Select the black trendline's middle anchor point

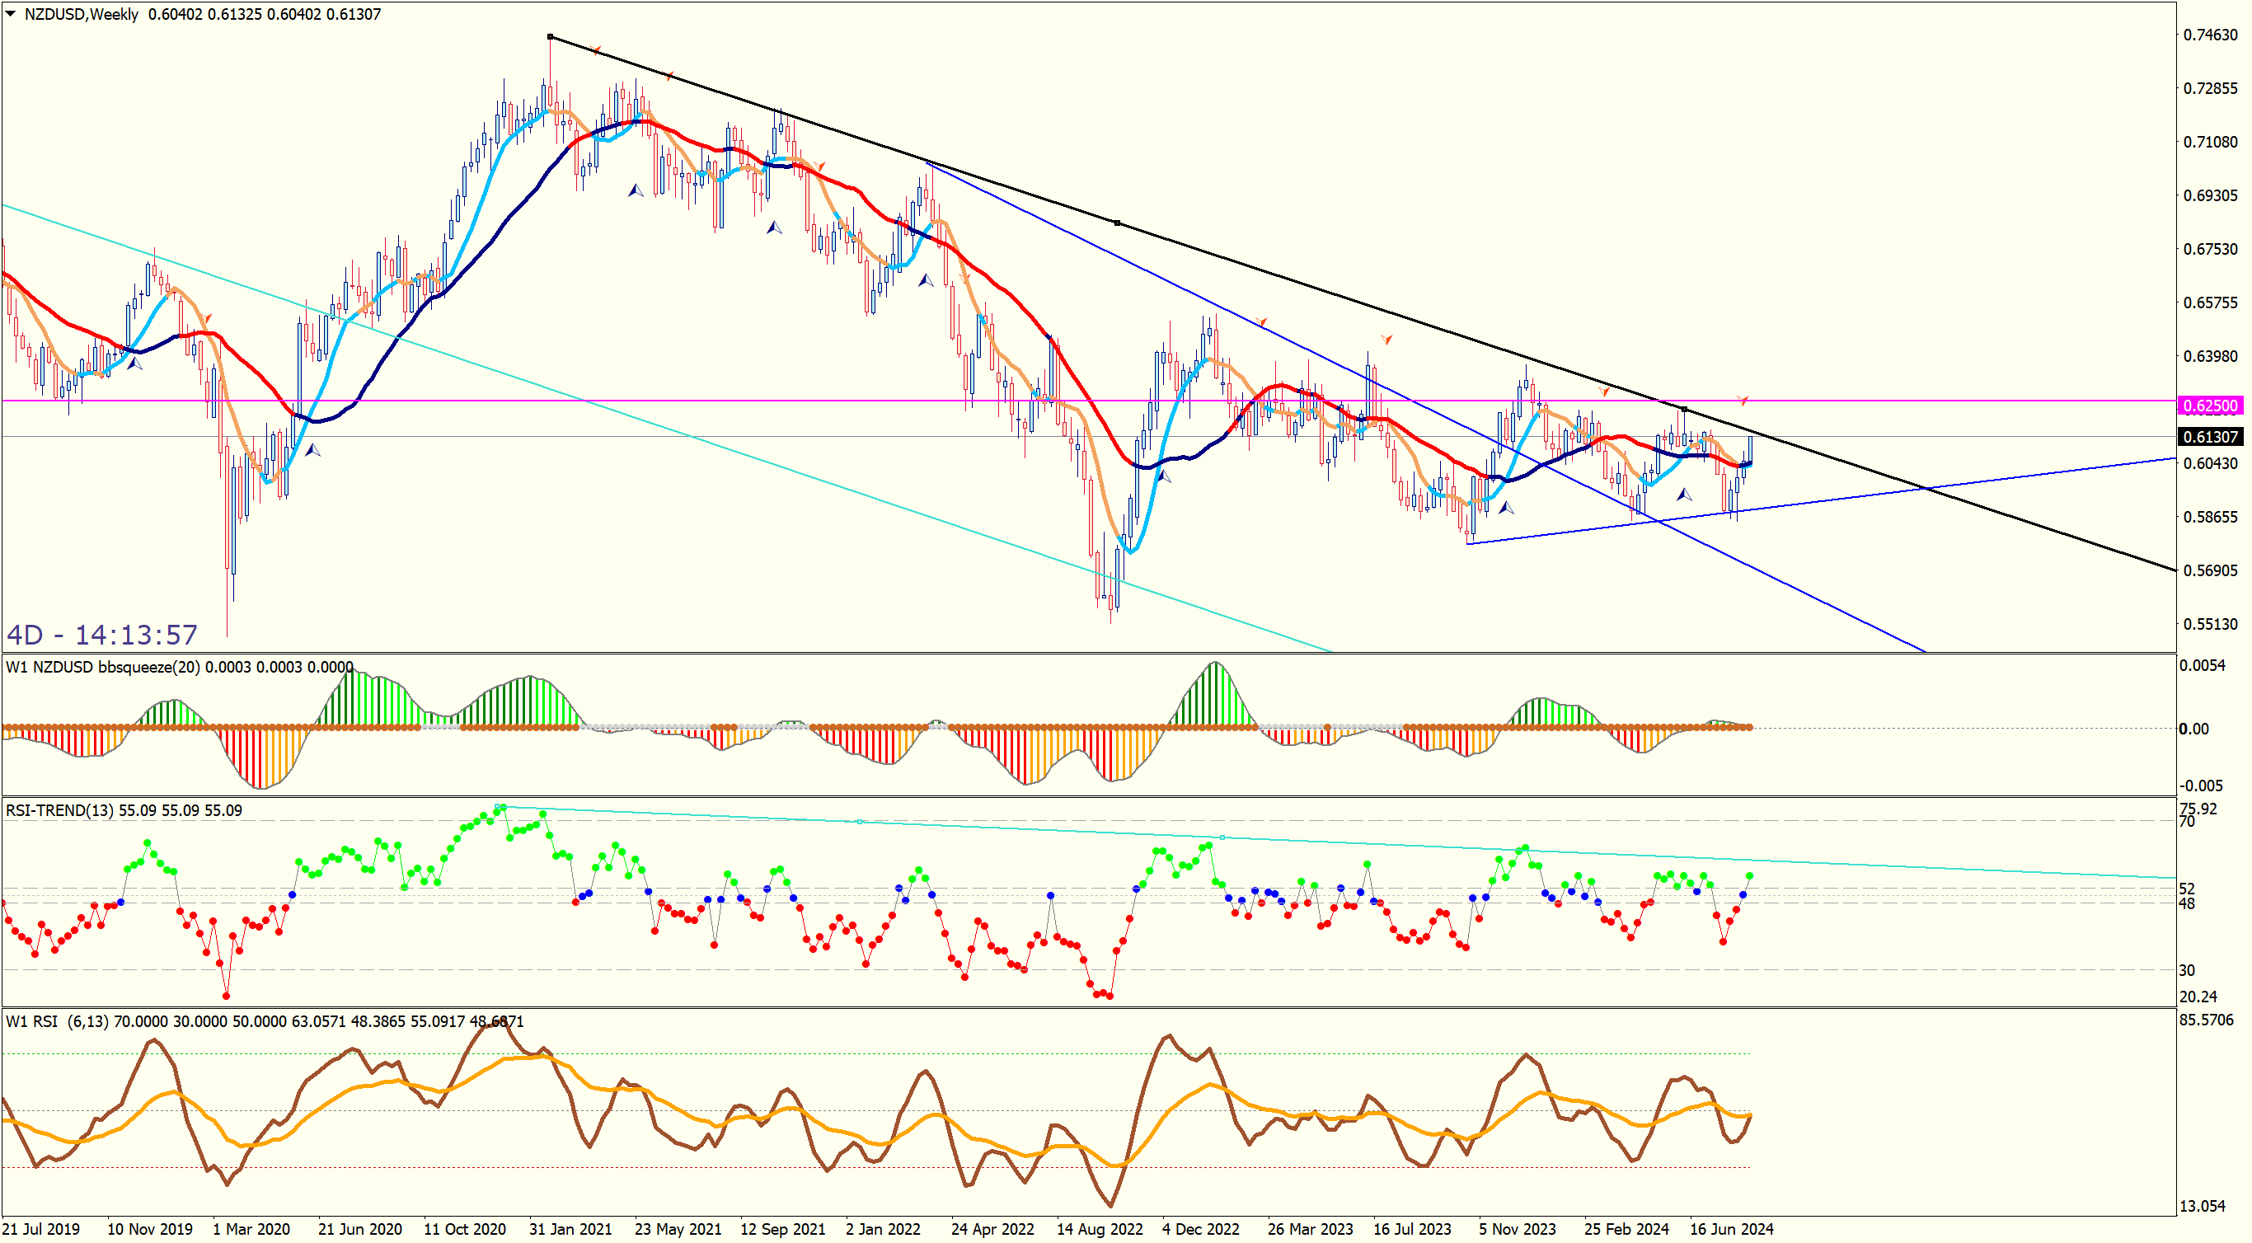(x=1117, y=223)
